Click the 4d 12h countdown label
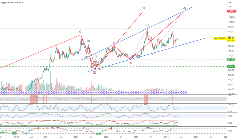This screenshot has width=237, height=139. coord(231,40)
